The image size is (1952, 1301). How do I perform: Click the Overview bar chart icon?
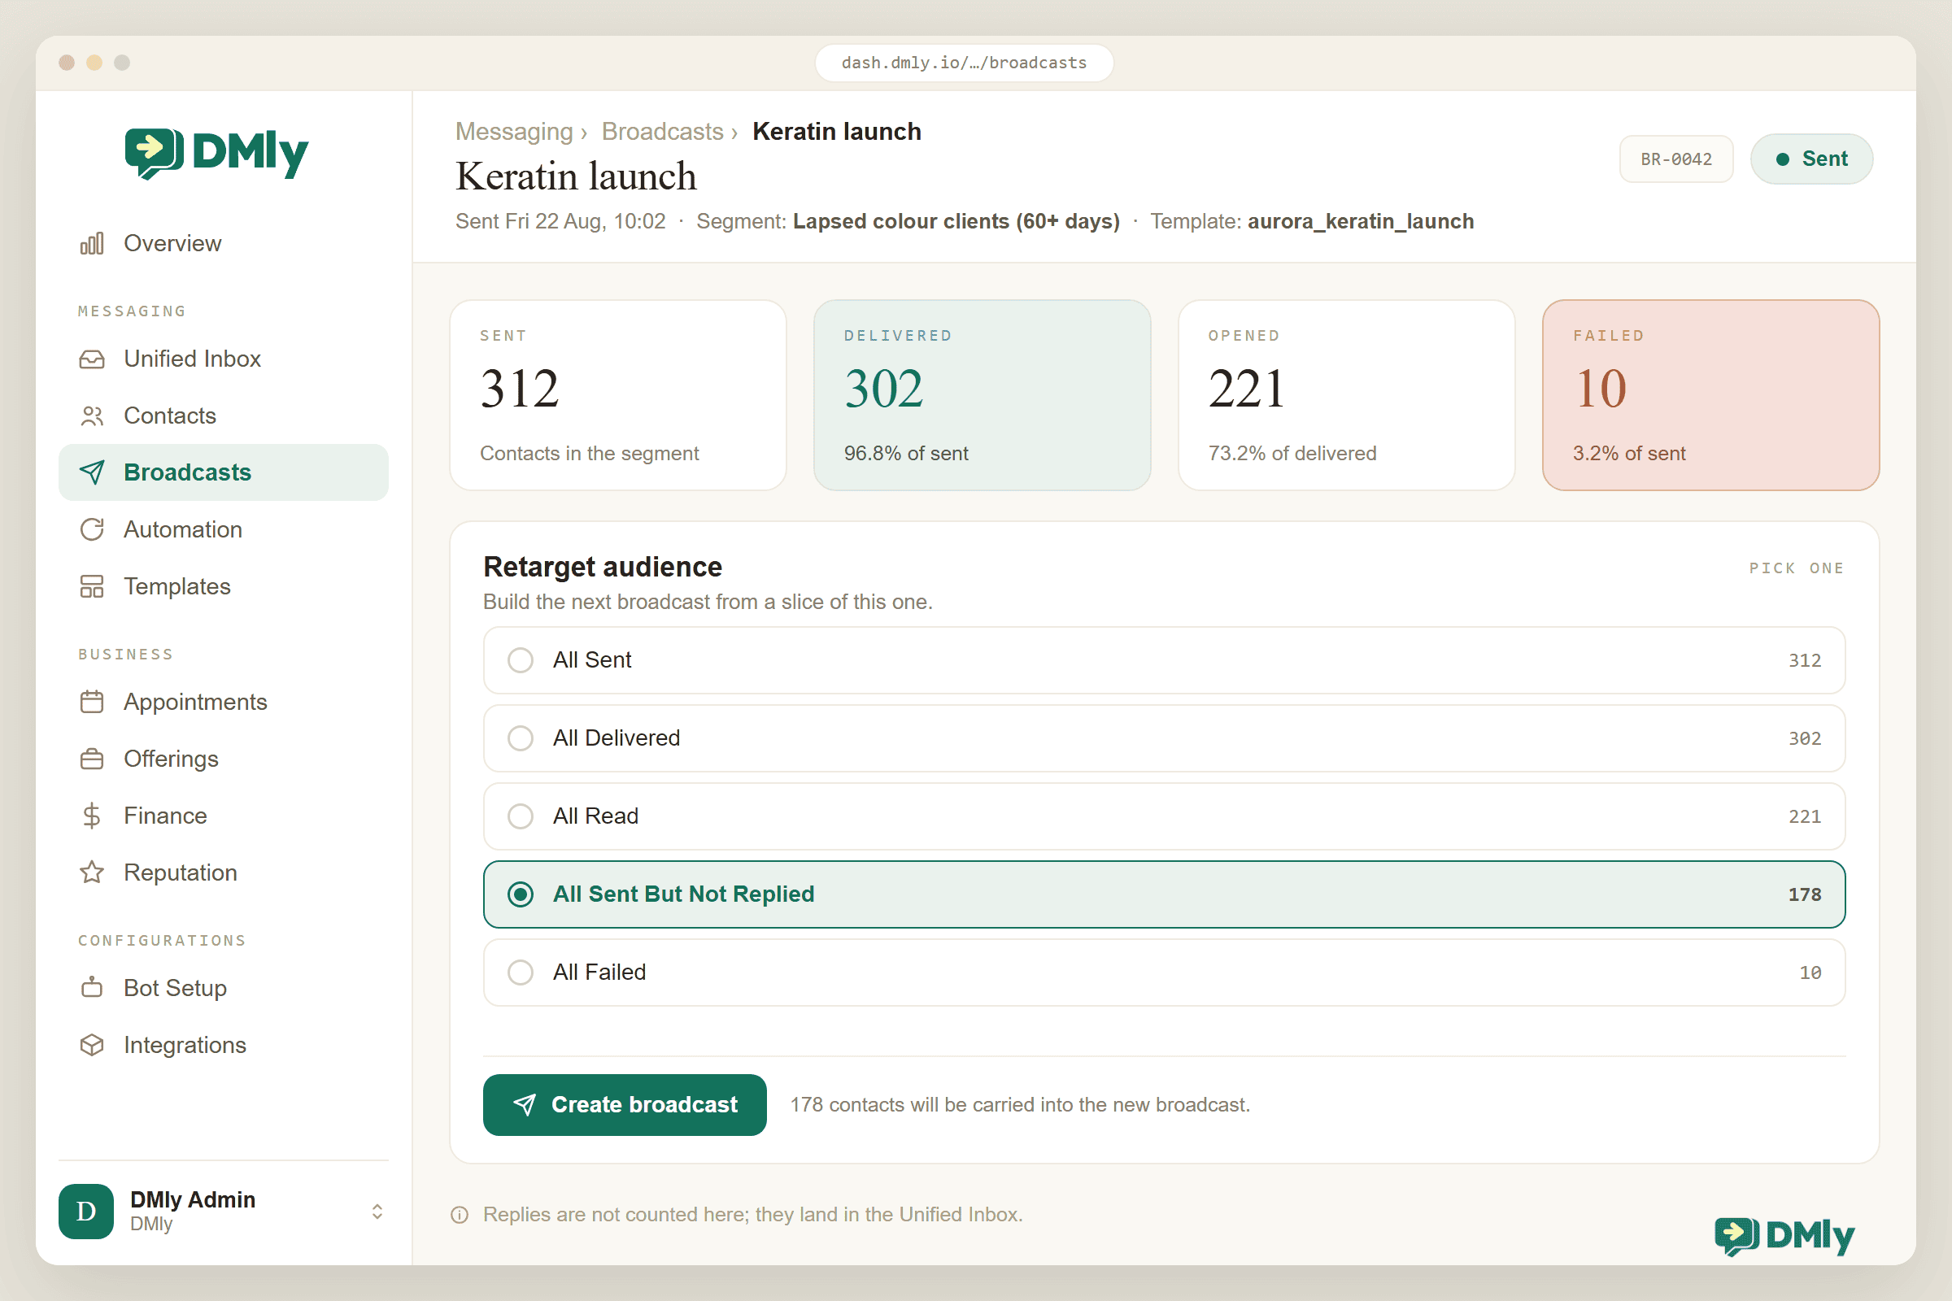pyautogui.click(x=92, y=243)
